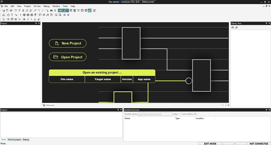This screenshot has height=145, width=271.
Task: Click the right tab-scroll arrow near Welcome
Action: pos(224,105)
